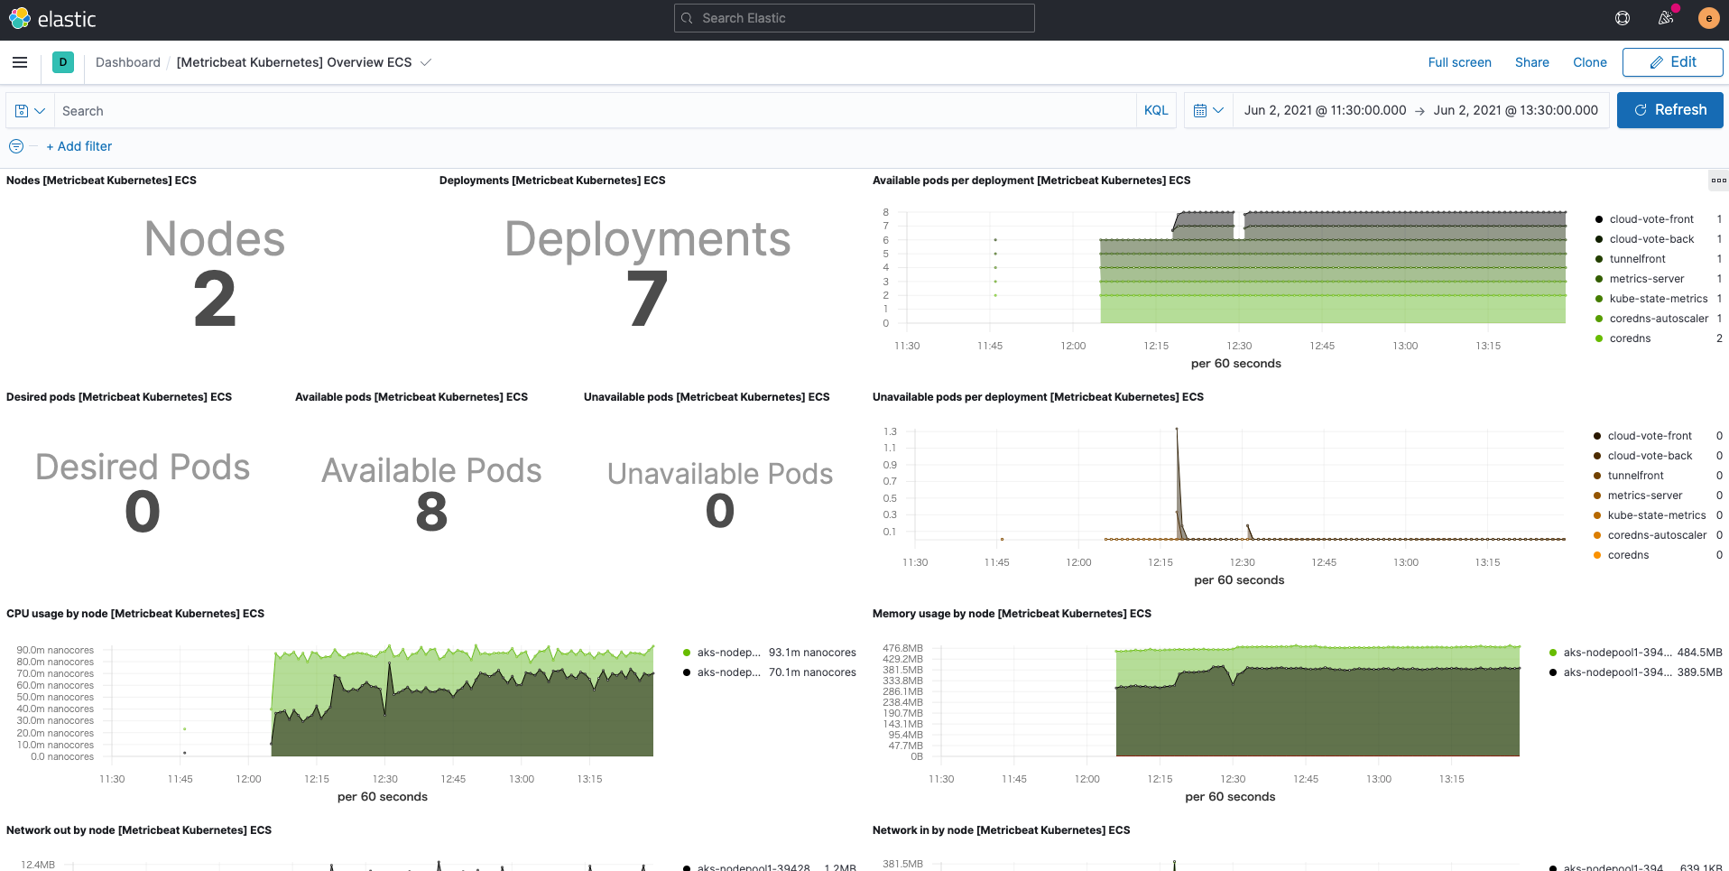The image size is (1729, 871).
Task: Toggle cloud-vote-back in Available pods legend
Action: (x=1651, y=239)
